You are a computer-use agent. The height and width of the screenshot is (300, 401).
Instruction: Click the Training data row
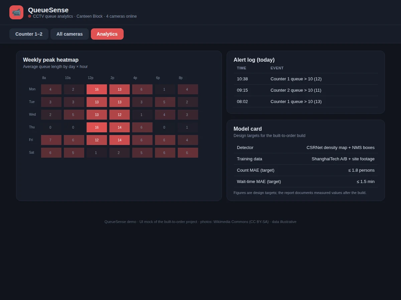point(306,159)
